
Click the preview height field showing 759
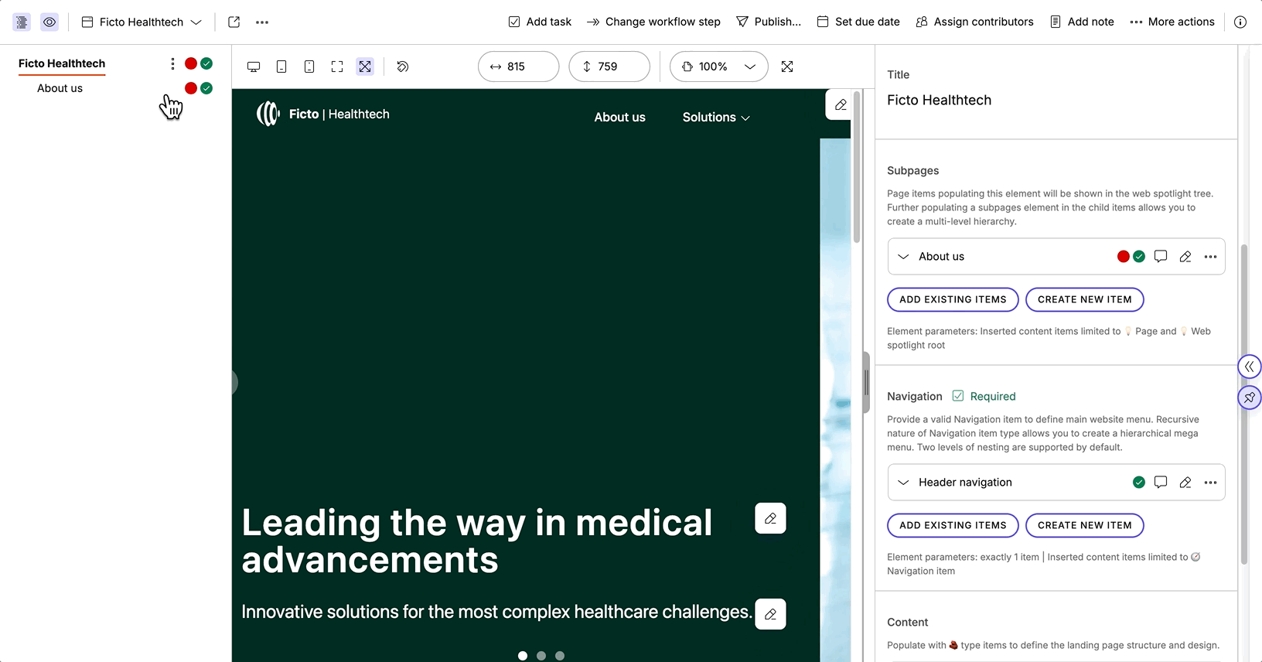[x=609, y=67]
